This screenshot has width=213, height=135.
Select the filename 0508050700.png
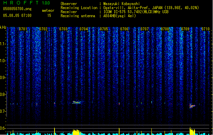tap(17, 9)
